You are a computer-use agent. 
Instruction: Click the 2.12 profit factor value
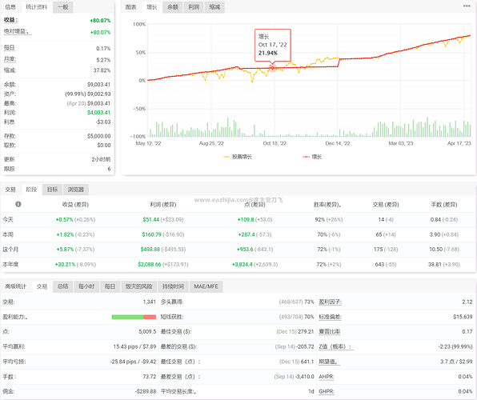click(467, 302)
